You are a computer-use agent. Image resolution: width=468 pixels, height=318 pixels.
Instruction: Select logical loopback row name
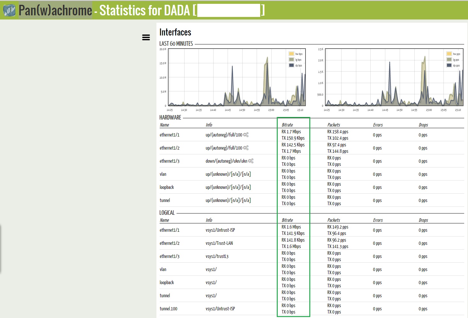tap(167, 283)
